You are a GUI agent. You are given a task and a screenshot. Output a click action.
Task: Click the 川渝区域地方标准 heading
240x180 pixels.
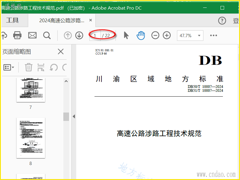(x=160, y=79)
